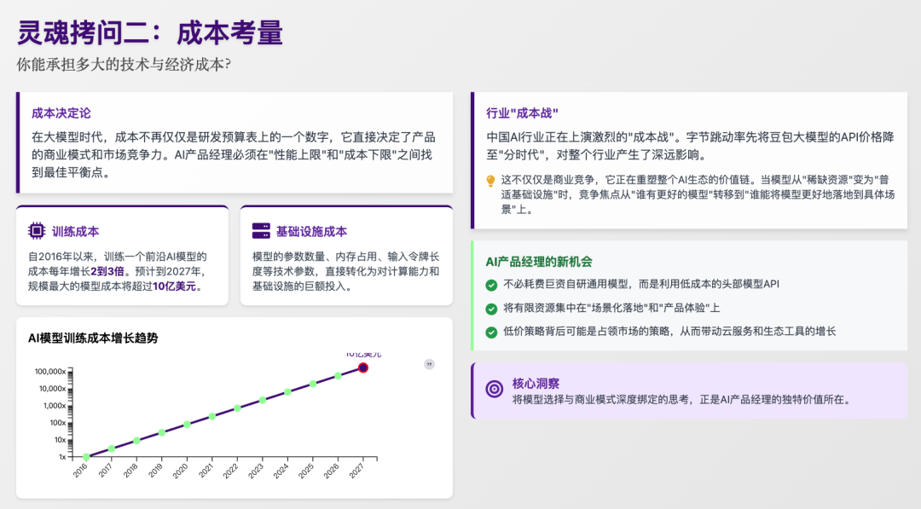Click the subtitle 你能承担多大的技术与经济成本?
Image resolution: width=921 pixels, height=509 pixels.
coord(124,65)
